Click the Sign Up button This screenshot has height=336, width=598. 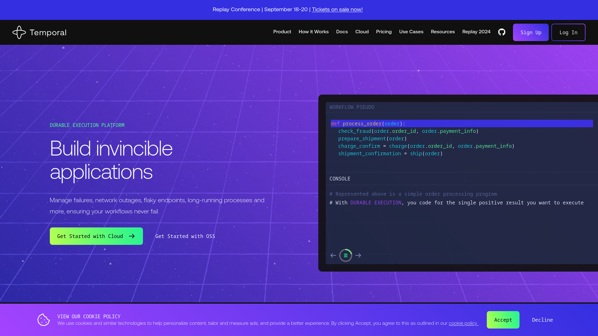(x=531, y=32)
